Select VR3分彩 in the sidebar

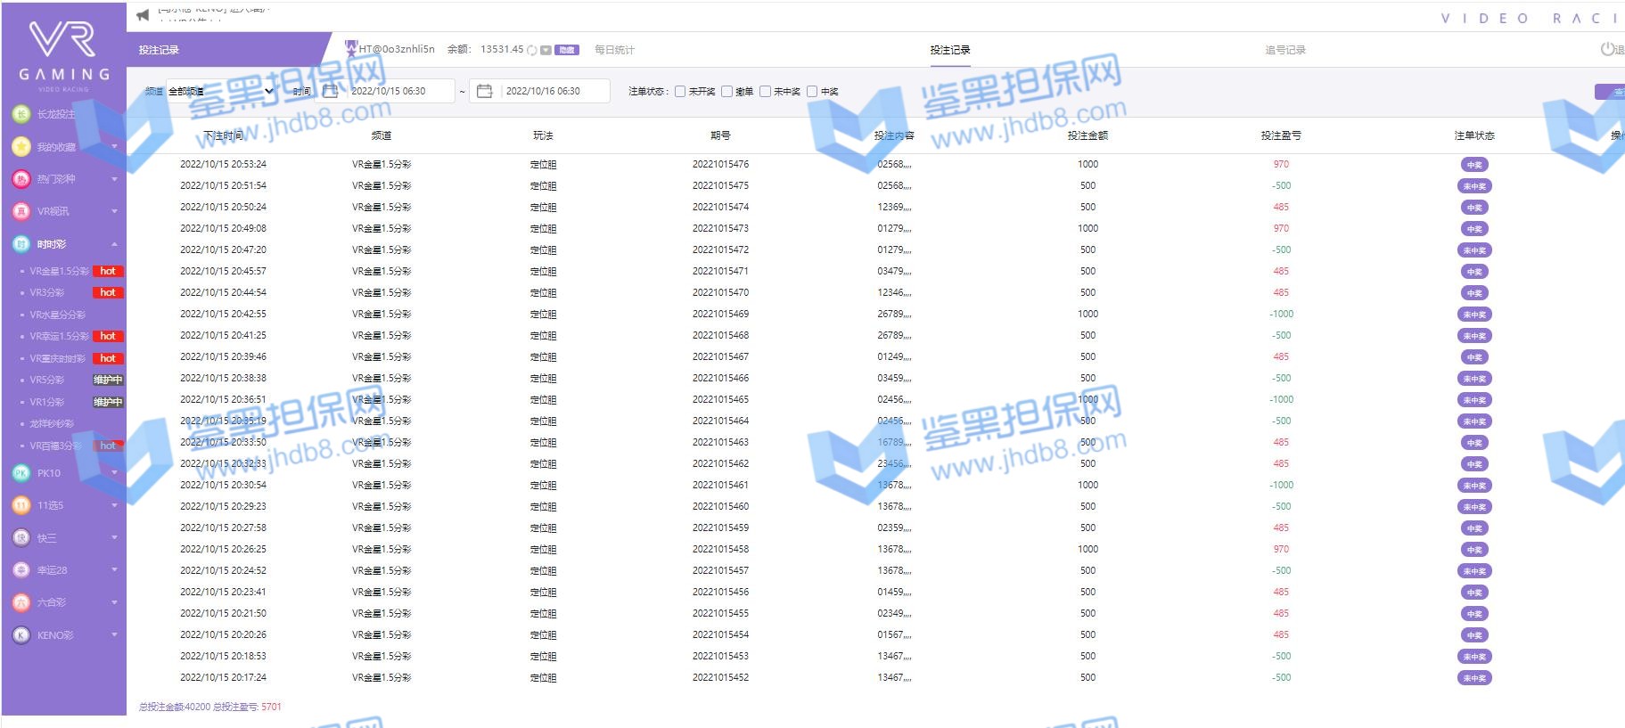click(47, 292)
